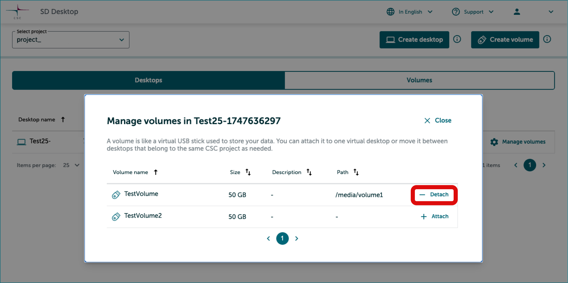Sort by Desktop name arrow
Image resolution: width=568 pixels, height=283 pixels.
coord(63,120)
